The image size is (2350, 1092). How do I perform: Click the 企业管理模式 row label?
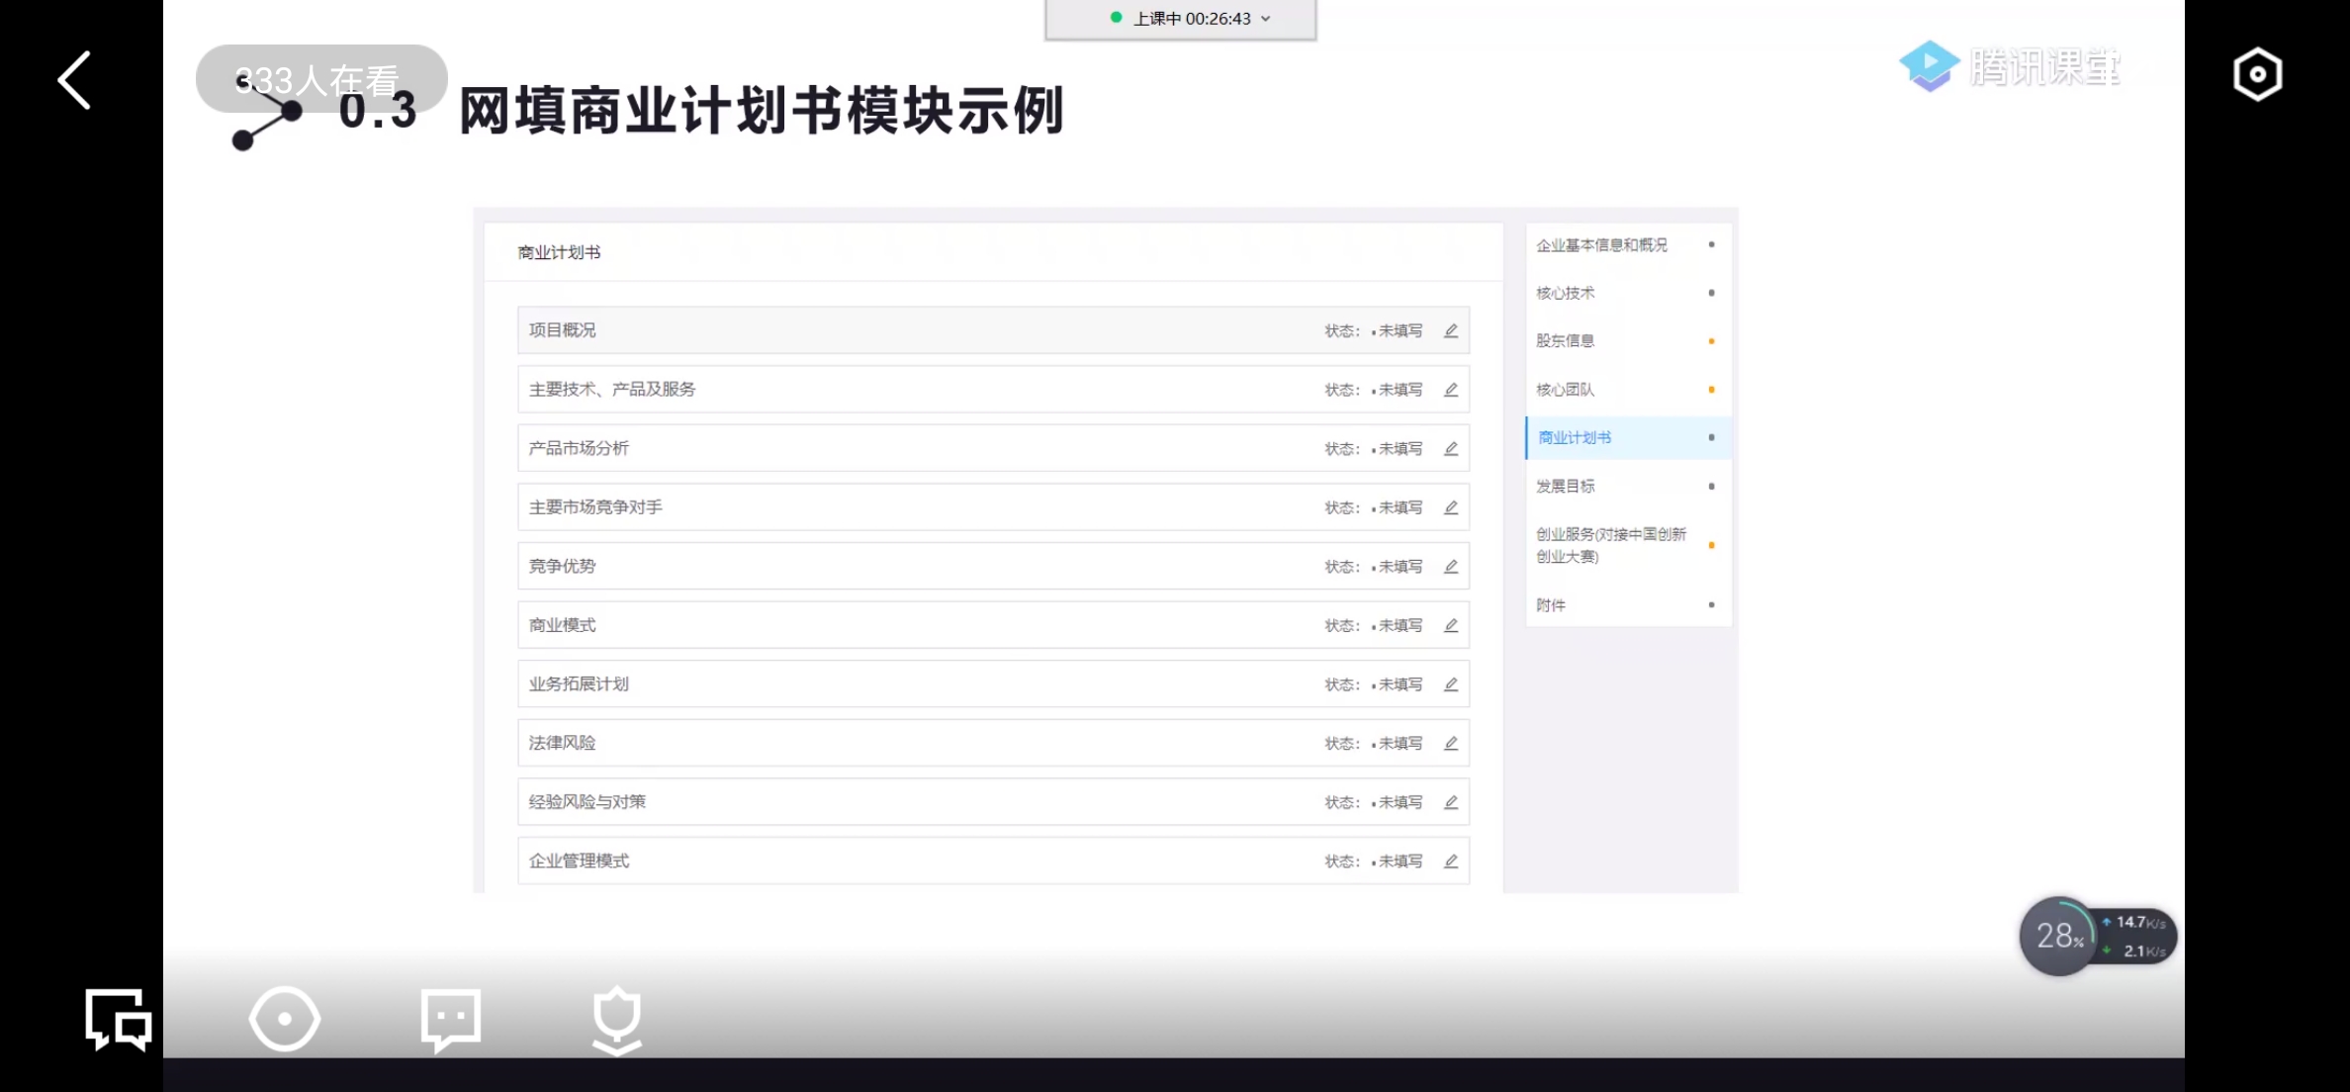pos(579,862)
